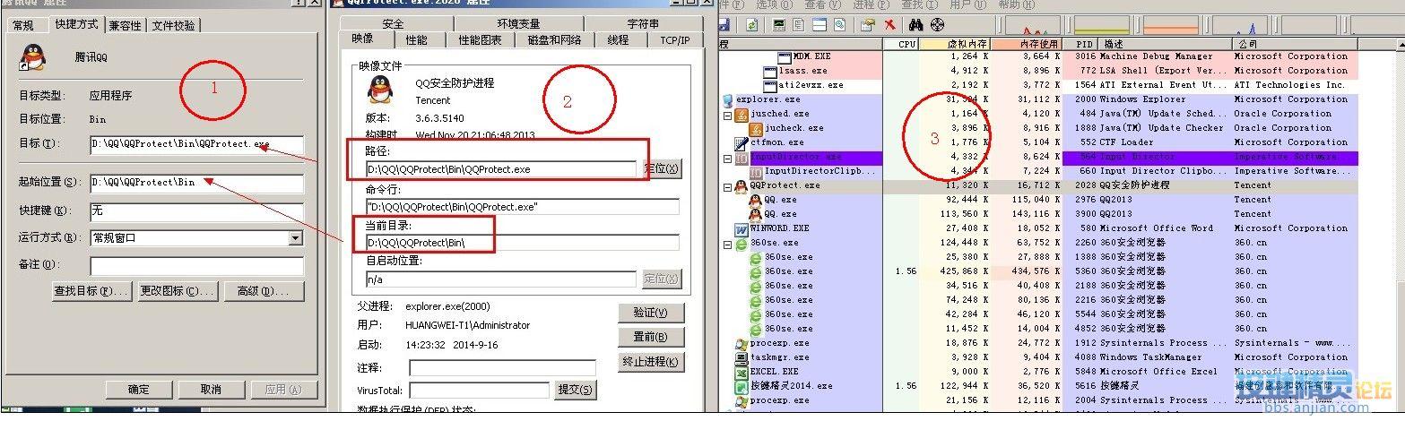Click the 定位 button beside the path field
Image resolution: width=1405 pixels, height=421 pixels.
pyautogui.click(x=662, y=168)
